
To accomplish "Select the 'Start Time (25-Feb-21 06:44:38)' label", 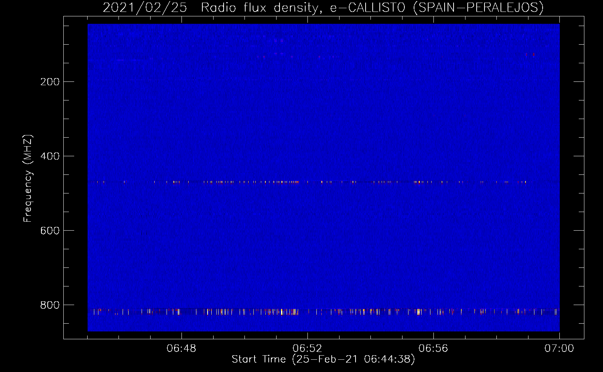I will pos(323,359).
